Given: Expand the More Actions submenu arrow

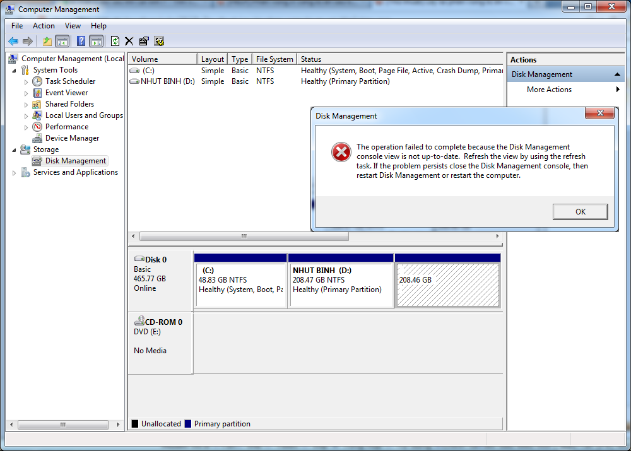Looking at the screenshot, I should 618,90.
